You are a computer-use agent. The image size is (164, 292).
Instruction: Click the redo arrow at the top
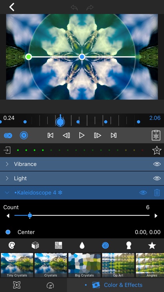click(90, 7)
